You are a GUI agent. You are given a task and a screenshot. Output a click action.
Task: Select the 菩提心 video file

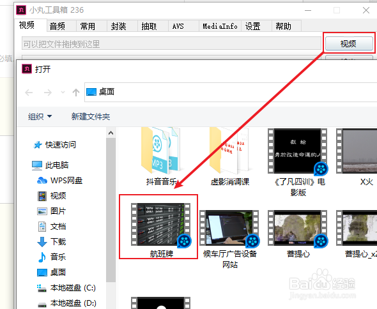(298, 234)
